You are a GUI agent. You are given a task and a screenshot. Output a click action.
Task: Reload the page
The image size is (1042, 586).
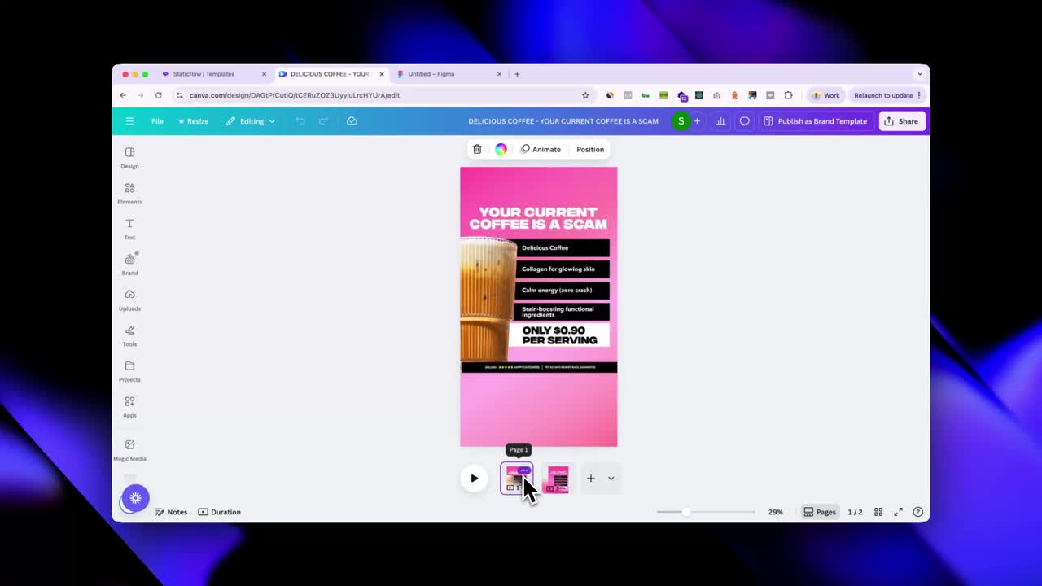tap(158, 95)
